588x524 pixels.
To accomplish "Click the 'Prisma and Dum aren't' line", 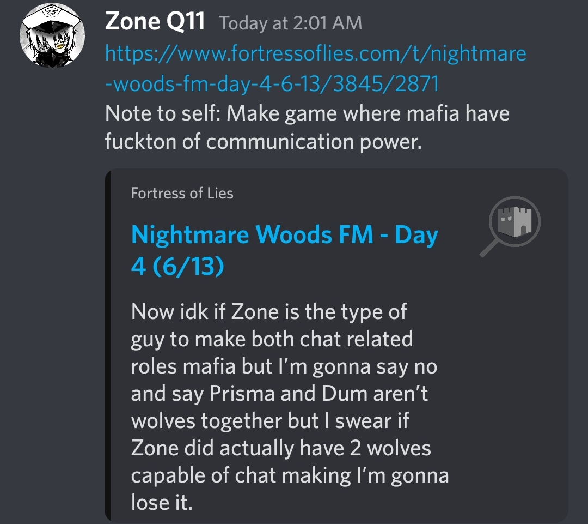I will point(318,394).
